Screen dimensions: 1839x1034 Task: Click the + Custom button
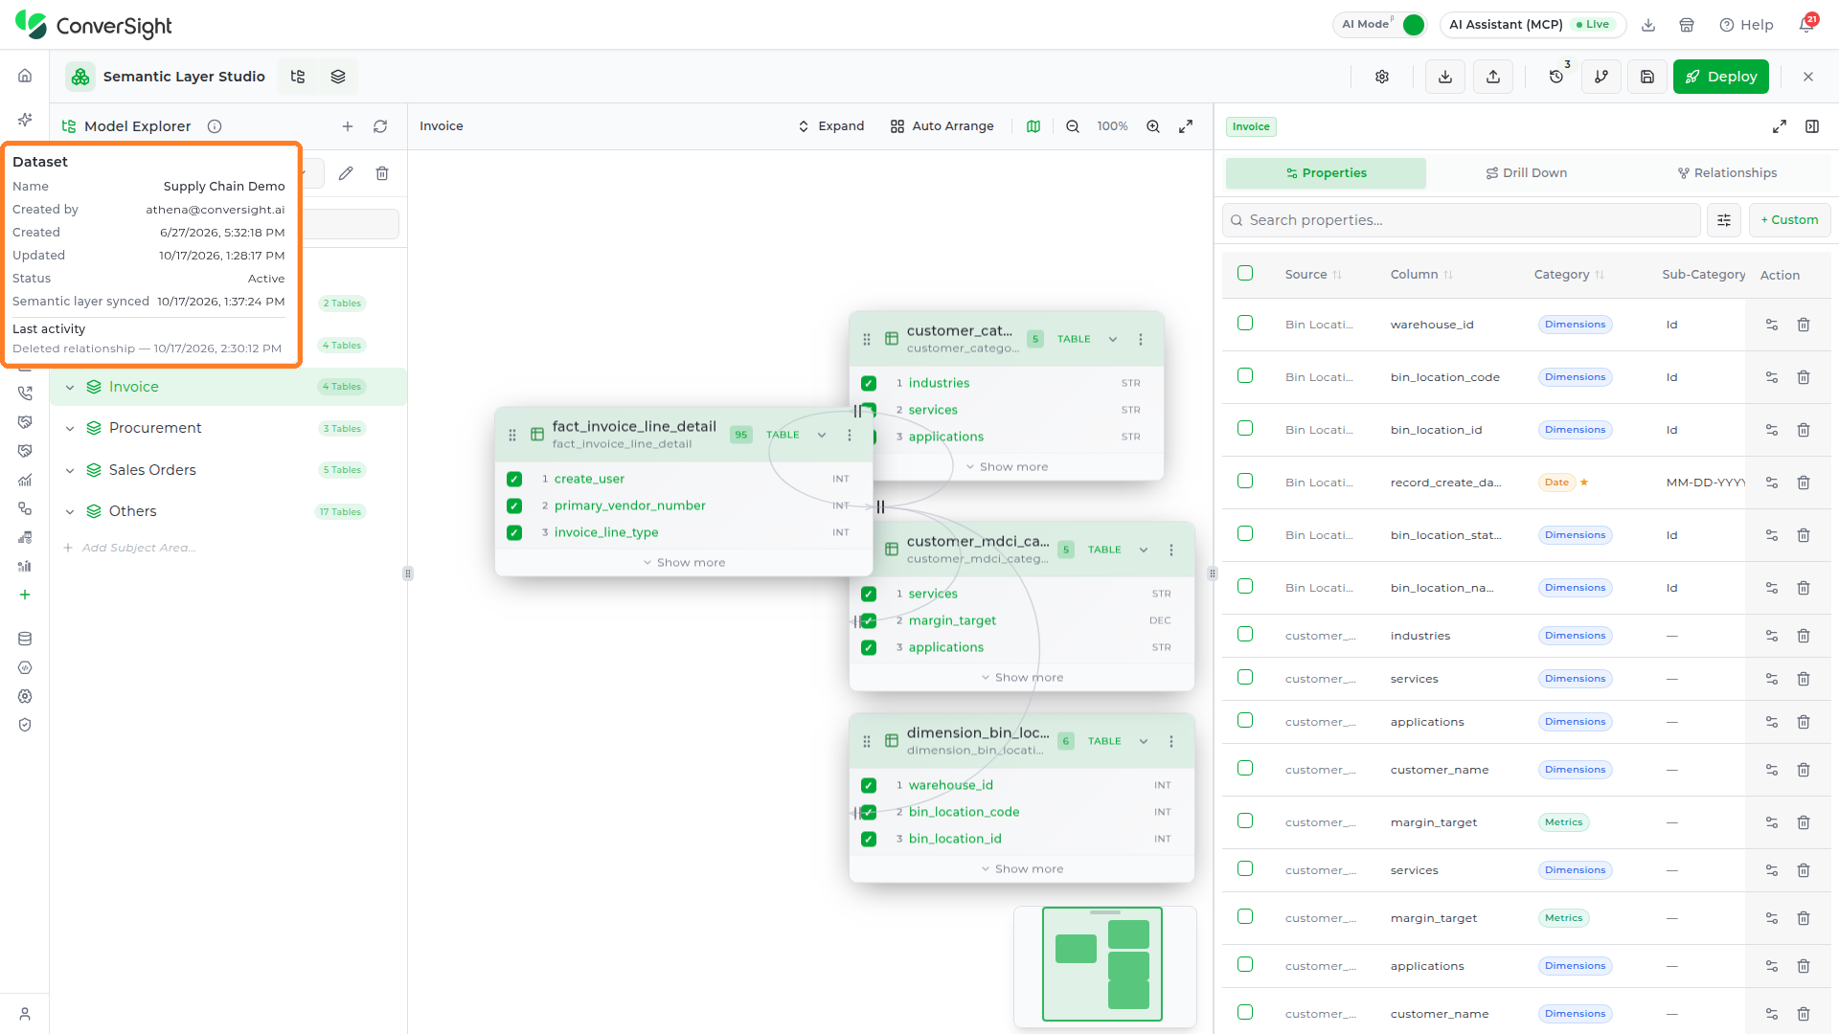tap(1789, 220)
